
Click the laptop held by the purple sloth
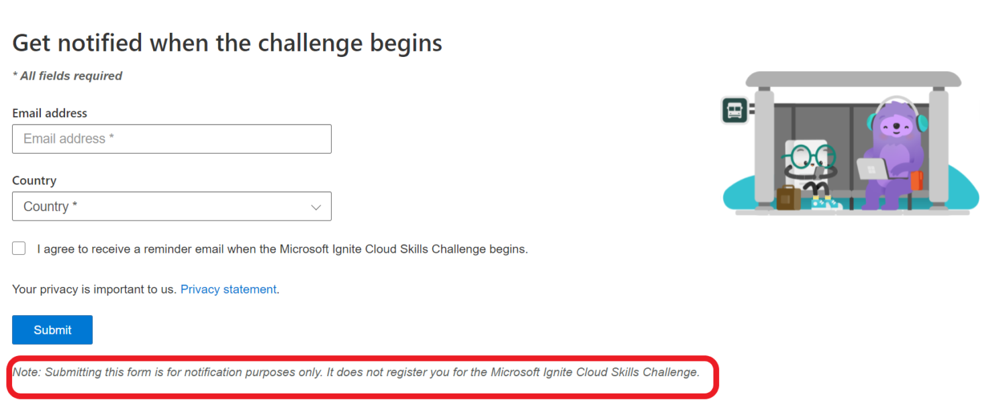click(x=871, y=169)
